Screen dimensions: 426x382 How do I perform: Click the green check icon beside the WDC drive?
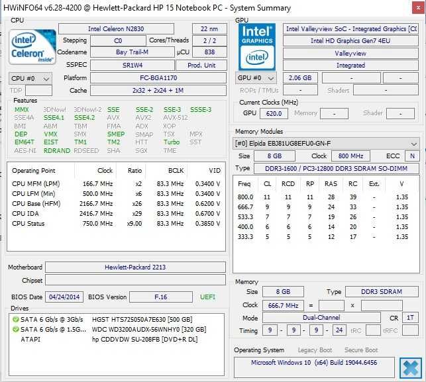click(x=15, y=330)
